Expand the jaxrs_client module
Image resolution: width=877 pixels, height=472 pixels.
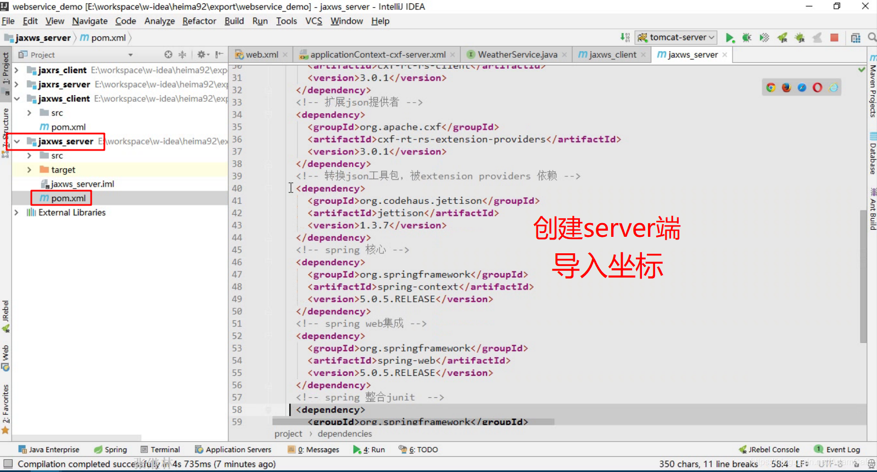point(16,70)
